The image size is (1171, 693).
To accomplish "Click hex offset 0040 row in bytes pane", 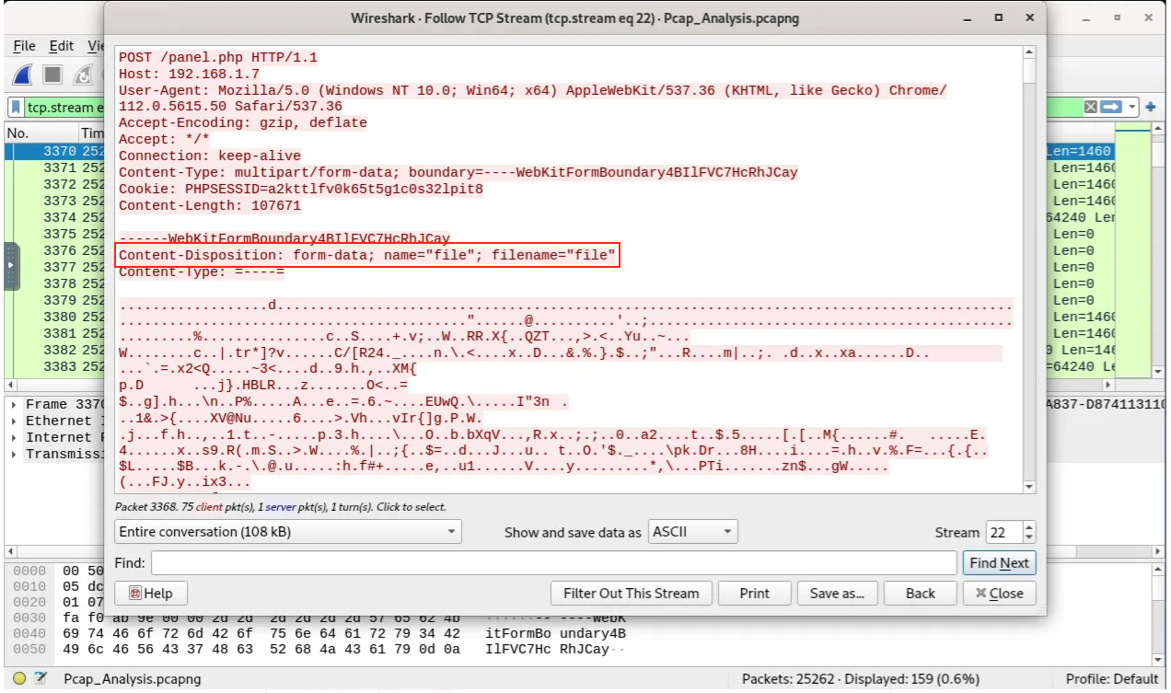I will [319, 633].
